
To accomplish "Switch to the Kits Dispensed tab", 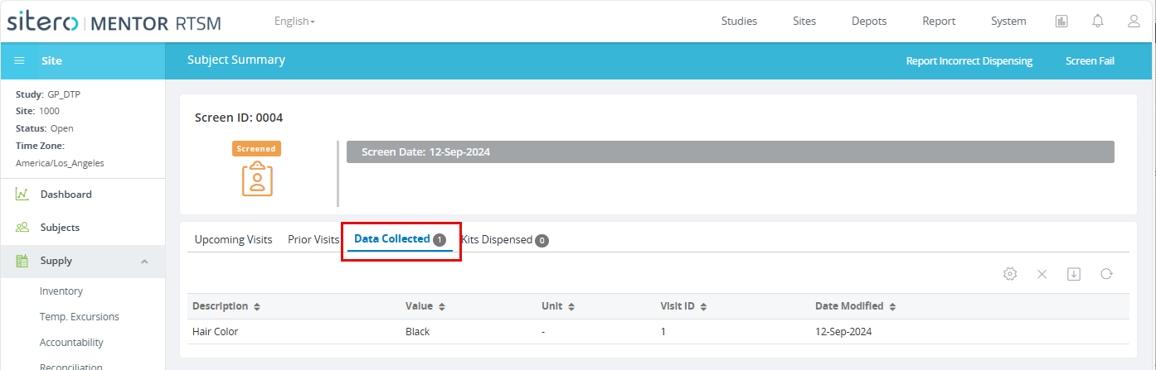I will pos(504,240).
